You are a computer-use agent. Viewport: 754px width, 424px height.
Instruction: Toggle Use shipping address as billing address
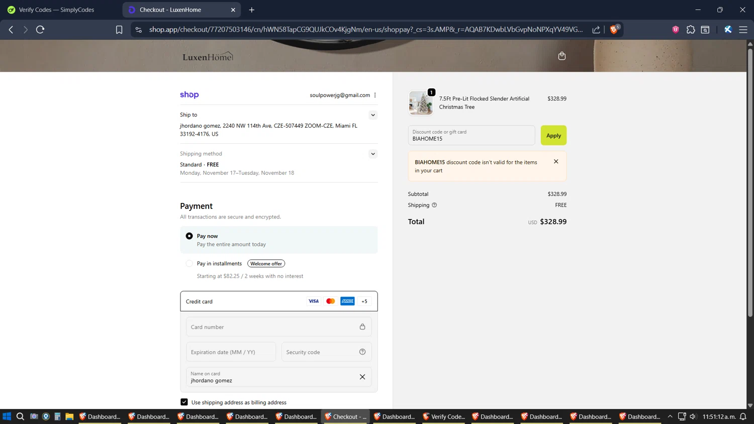pos(184,402)
